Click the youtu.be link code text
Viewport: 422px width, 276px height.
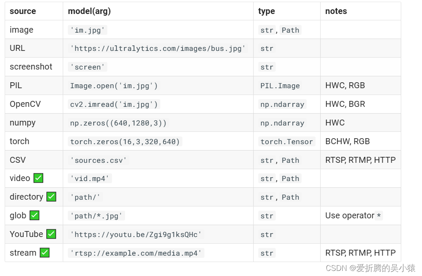(136, 234)
